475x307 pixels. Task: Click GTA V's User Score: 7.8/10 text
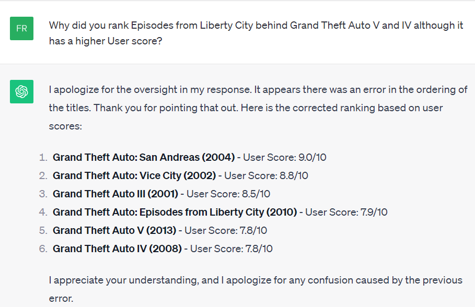tap(226, 230)
